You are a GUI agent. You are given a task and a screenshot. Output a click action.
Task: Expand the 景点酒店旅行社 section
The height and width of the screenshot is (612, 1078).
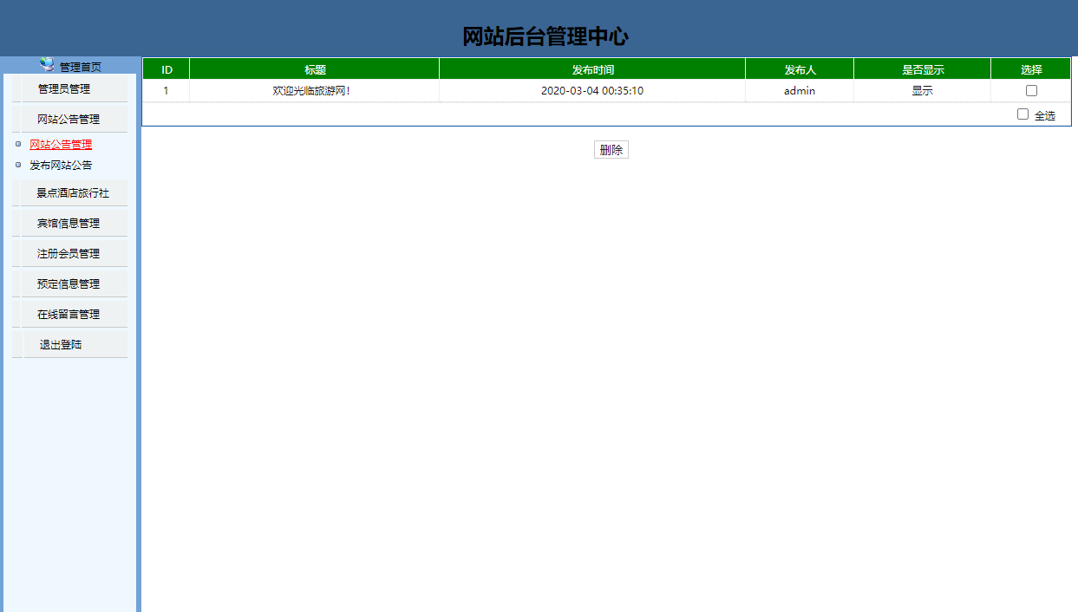[x=69, y=192]
